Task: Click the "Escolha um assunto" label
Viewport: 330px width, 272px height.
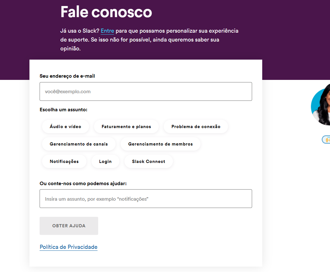Action: point(63,110)
